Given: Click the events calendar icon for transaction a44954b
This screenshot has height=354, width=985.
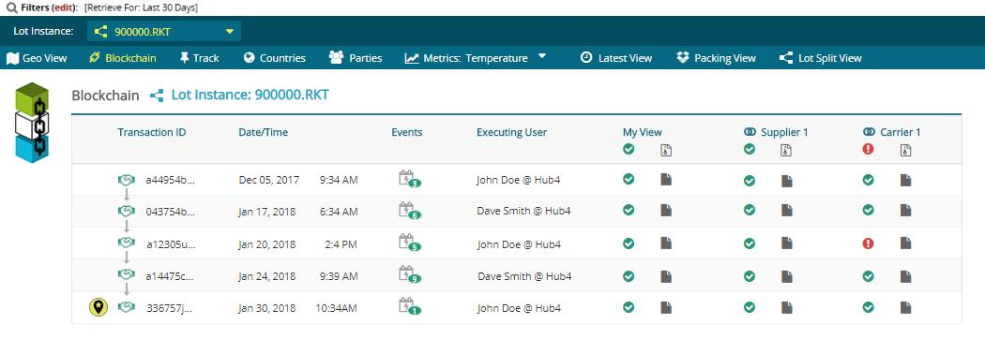Looking at the screenshot, I should click(x=409, y=179).
